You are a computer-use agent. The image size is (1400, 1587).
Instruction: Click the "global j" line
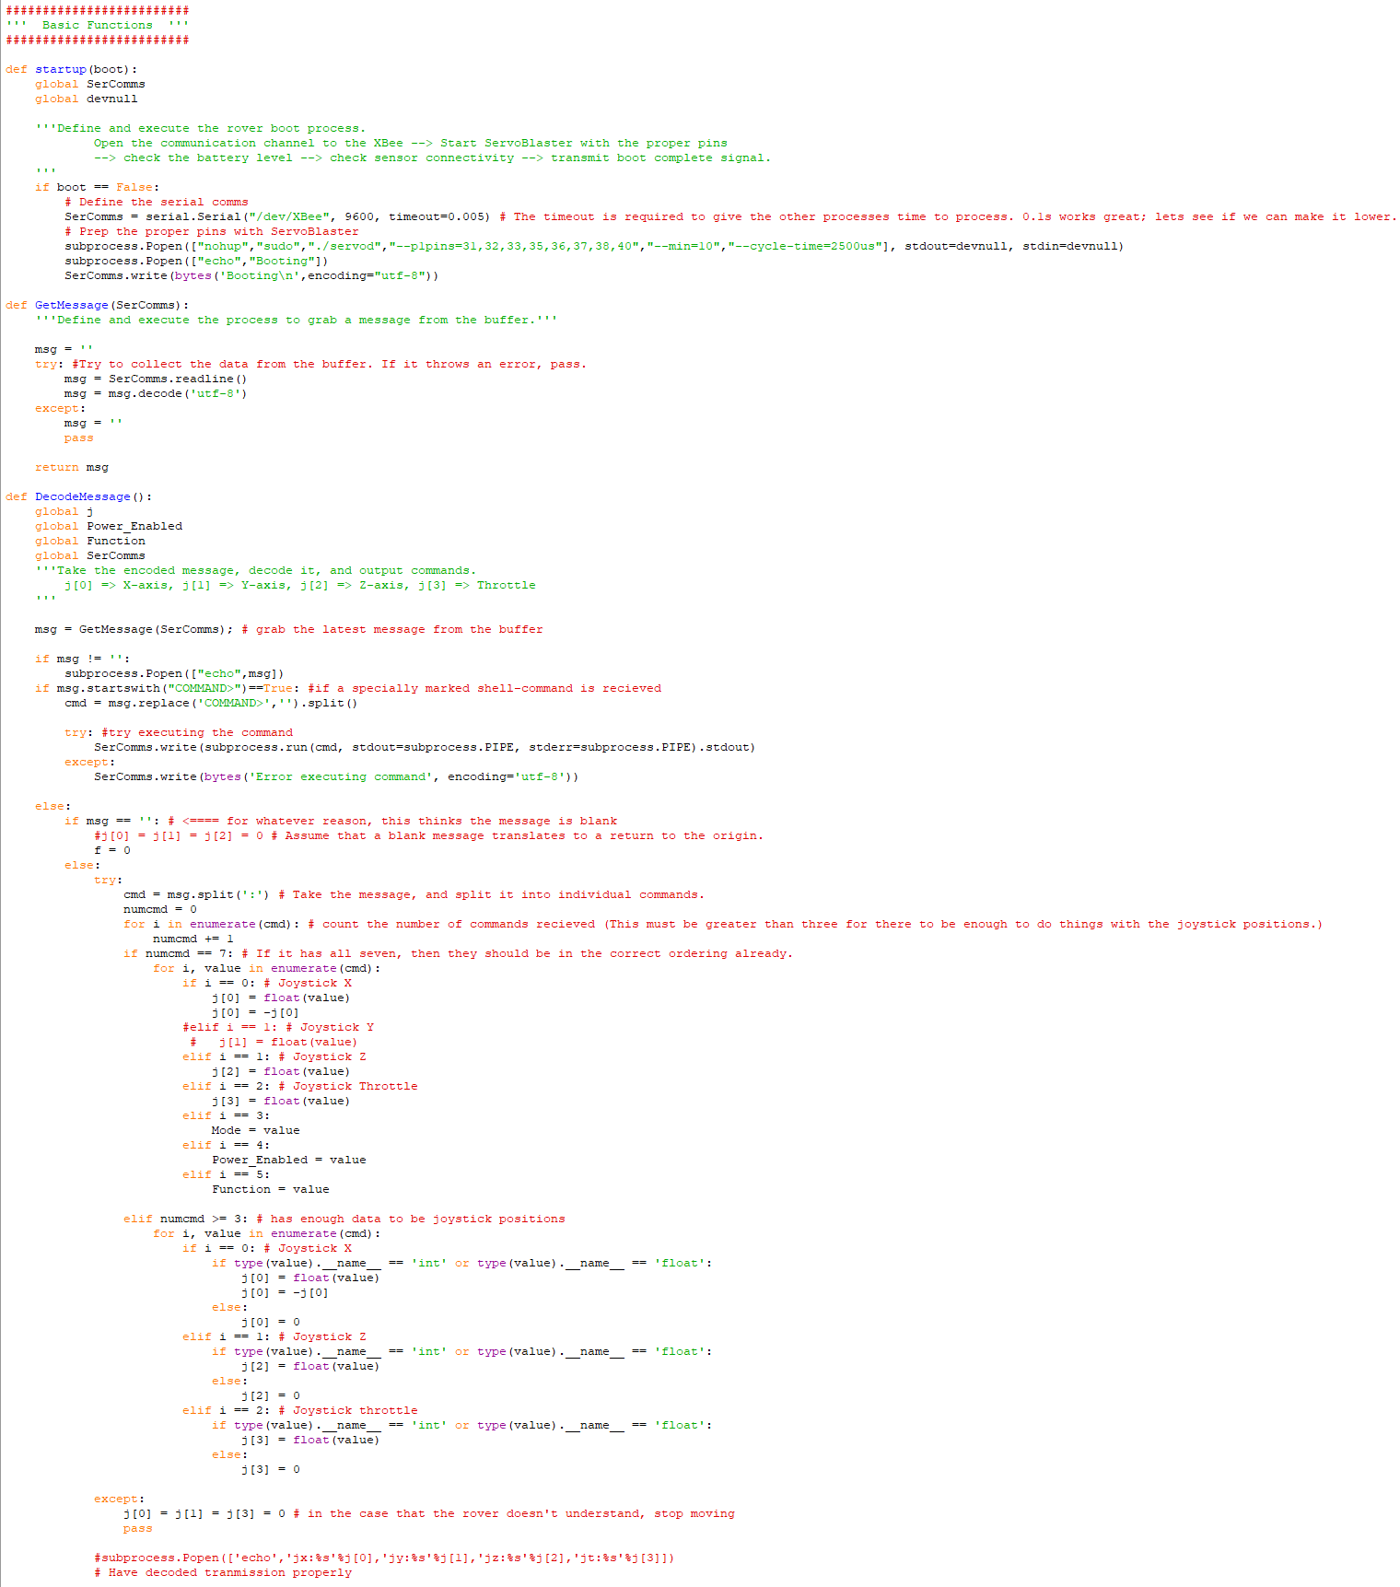pyautogui.click(x=64, y=511)
